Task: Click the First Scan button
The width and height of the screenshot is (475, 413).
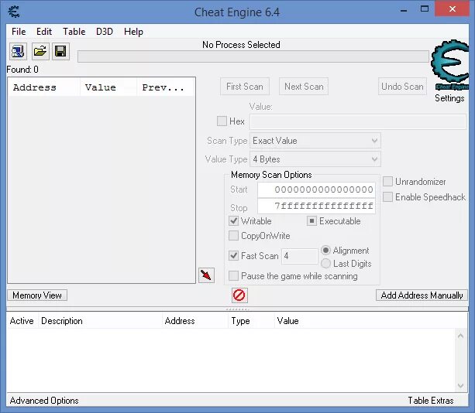Action: click(x=245, y=87)
